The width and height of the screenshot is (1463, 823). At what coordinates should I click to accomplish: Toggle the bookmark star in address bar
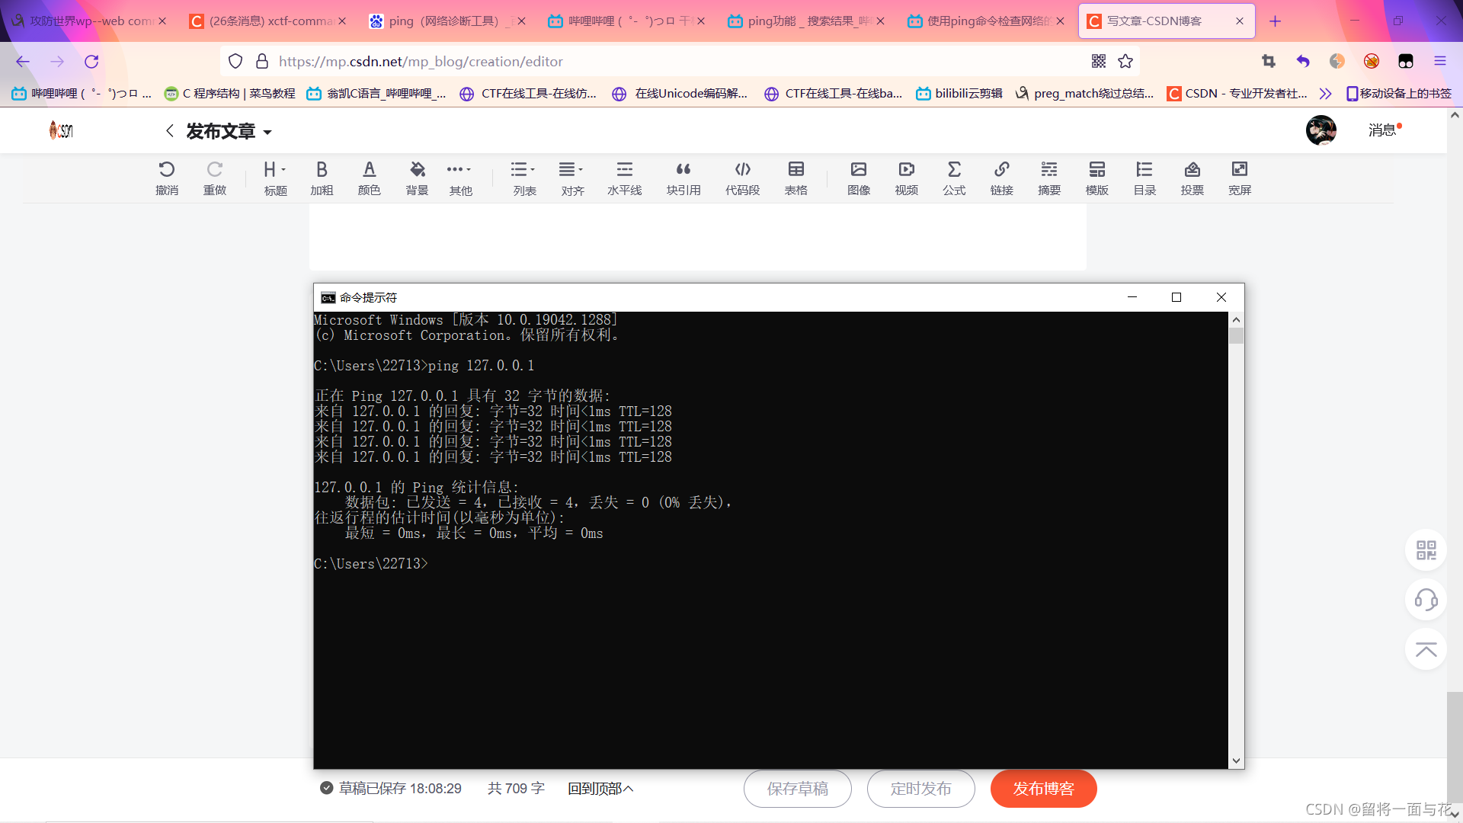(1126, 61)
